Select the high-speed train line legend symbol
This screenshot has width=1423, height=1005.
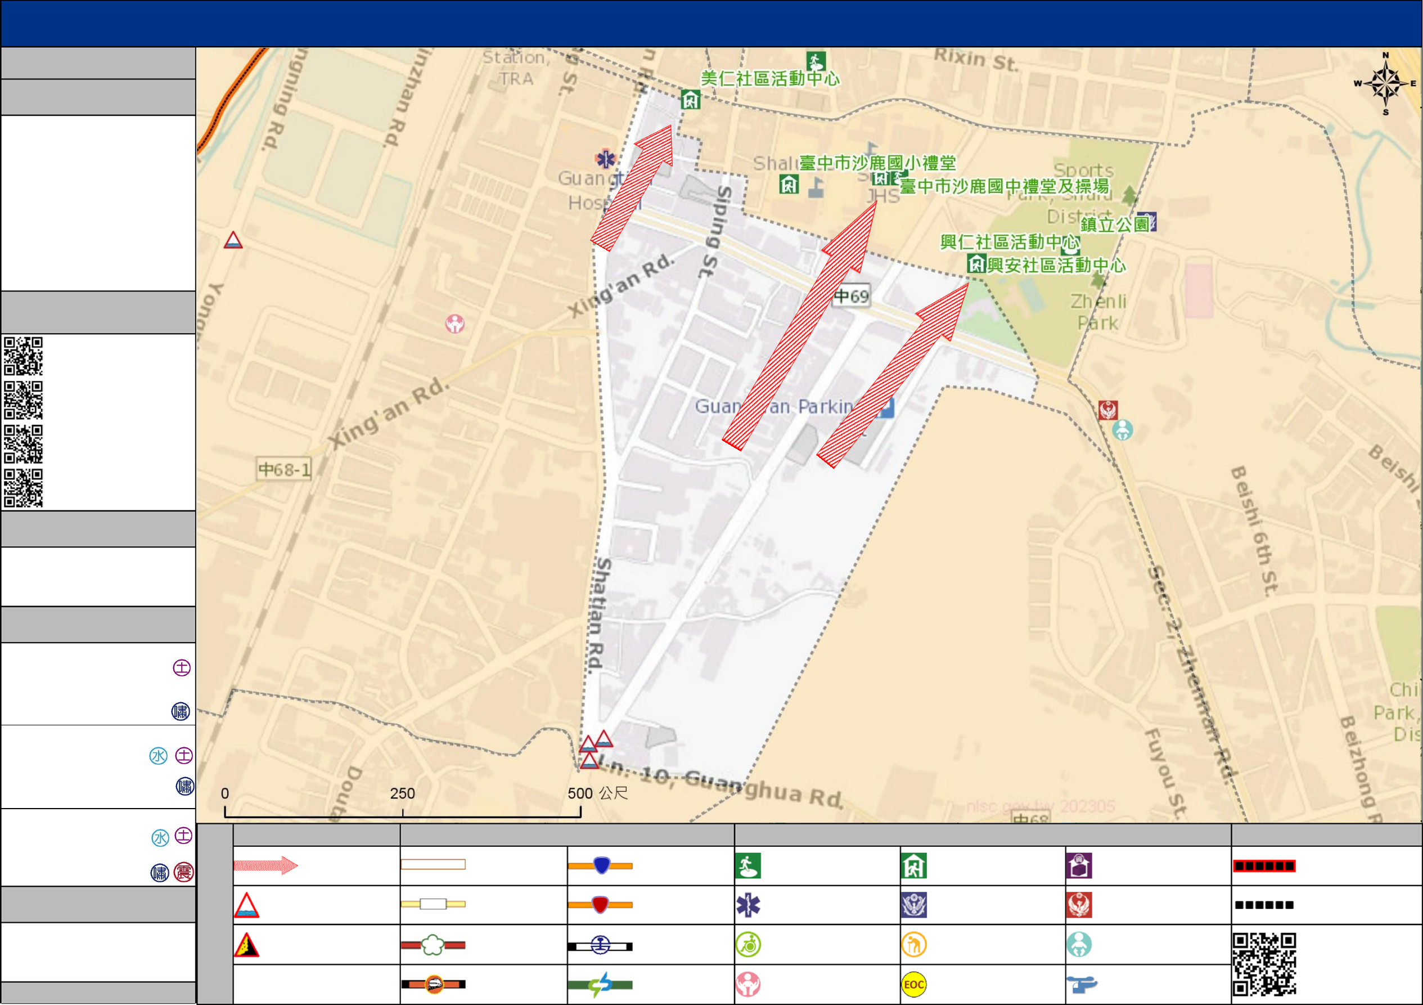[x=433, y=985]
